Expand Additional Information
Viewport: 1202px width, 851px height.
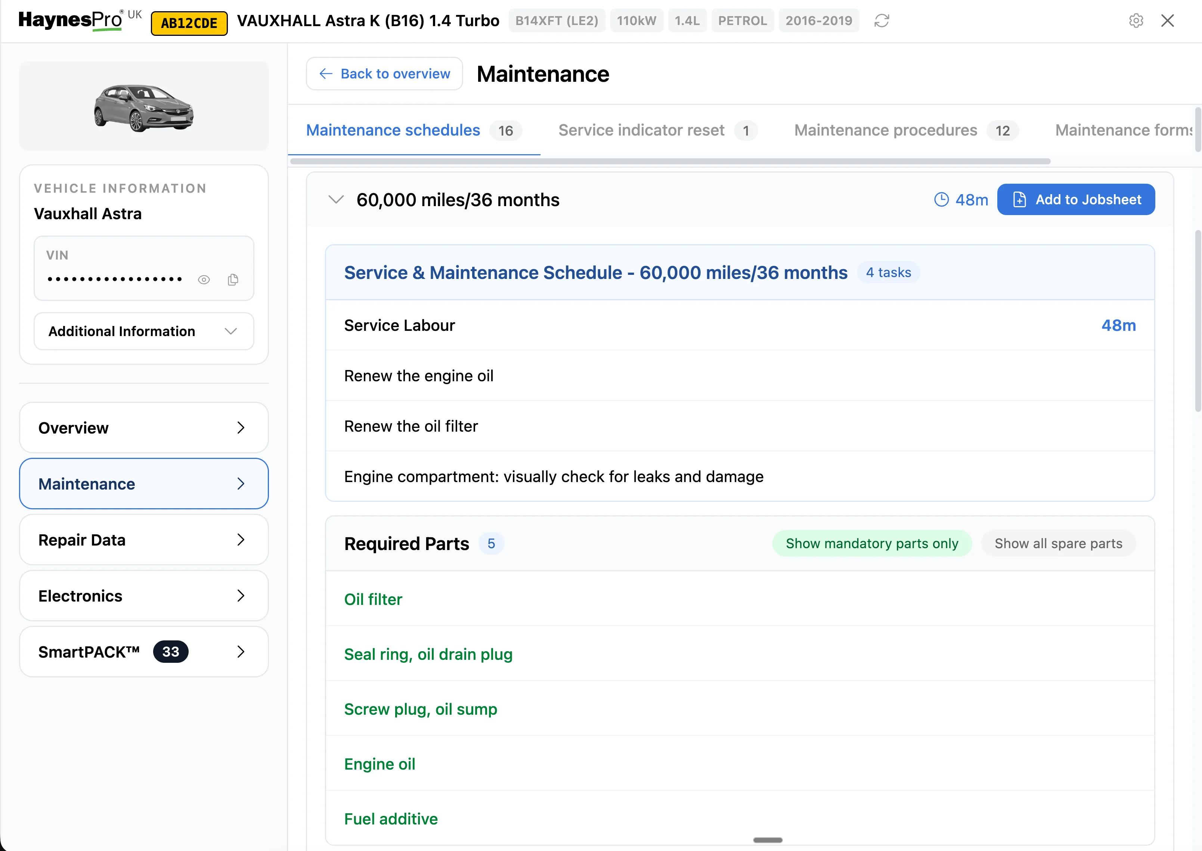point(144,330)
